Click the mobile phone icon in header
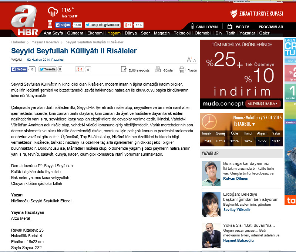296x252 pixels. [50, 24]
